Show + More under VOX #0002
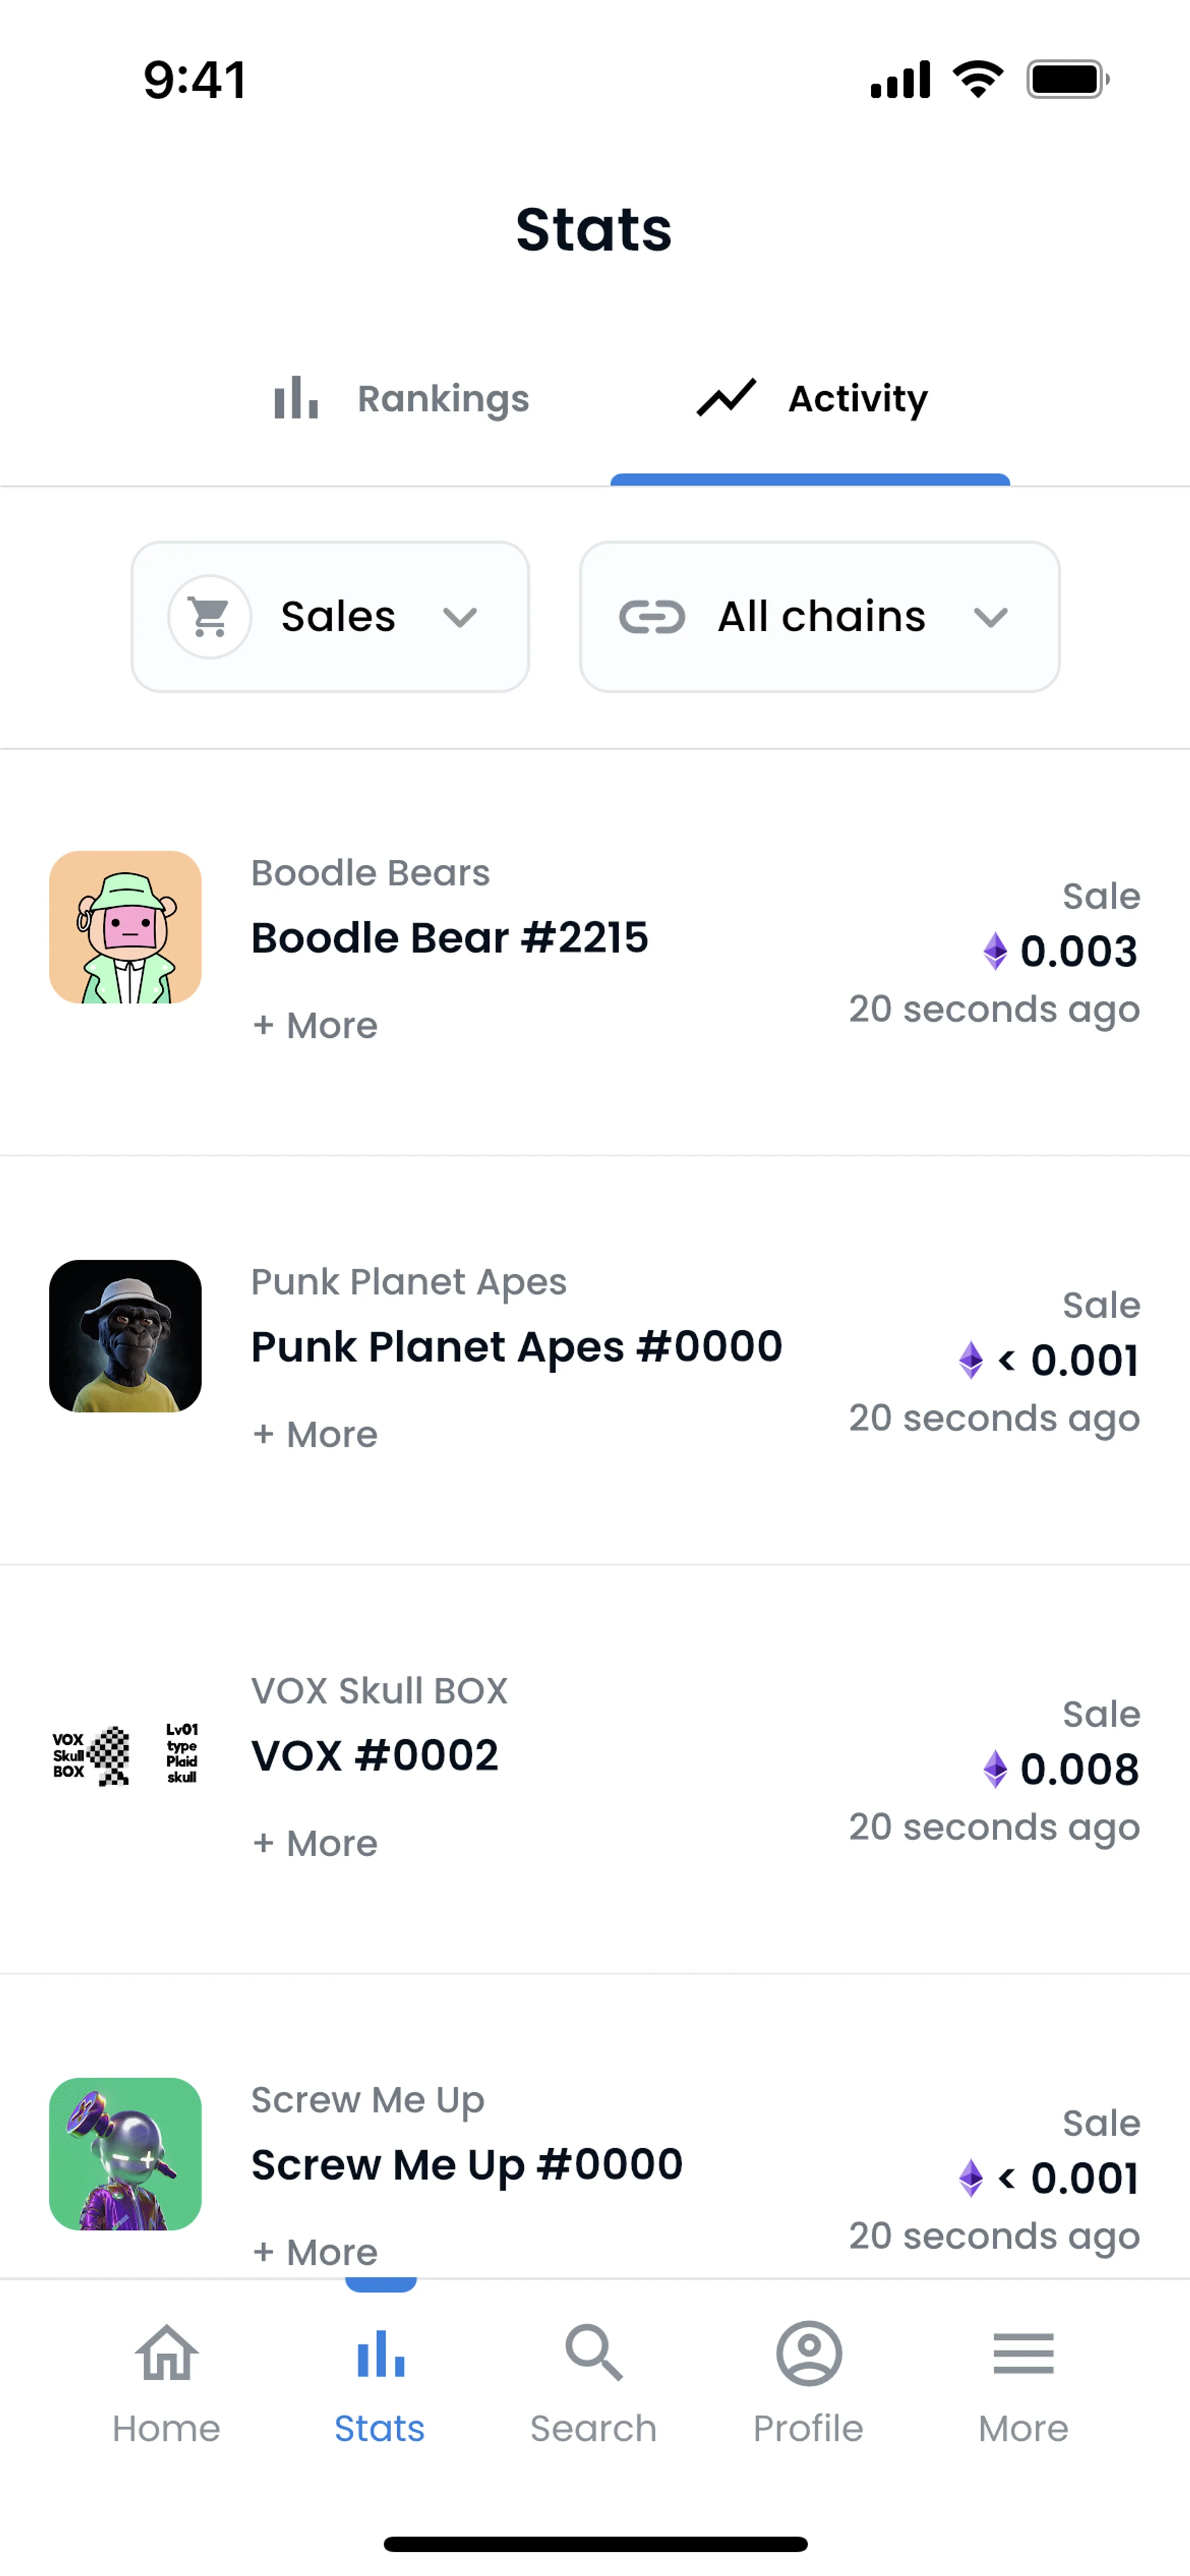This screenshot has height=2576, width=1190. tap(315, 1844)
